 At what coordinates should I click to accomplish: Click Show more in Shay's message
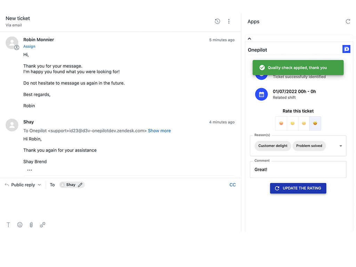[x=159, y=131]
